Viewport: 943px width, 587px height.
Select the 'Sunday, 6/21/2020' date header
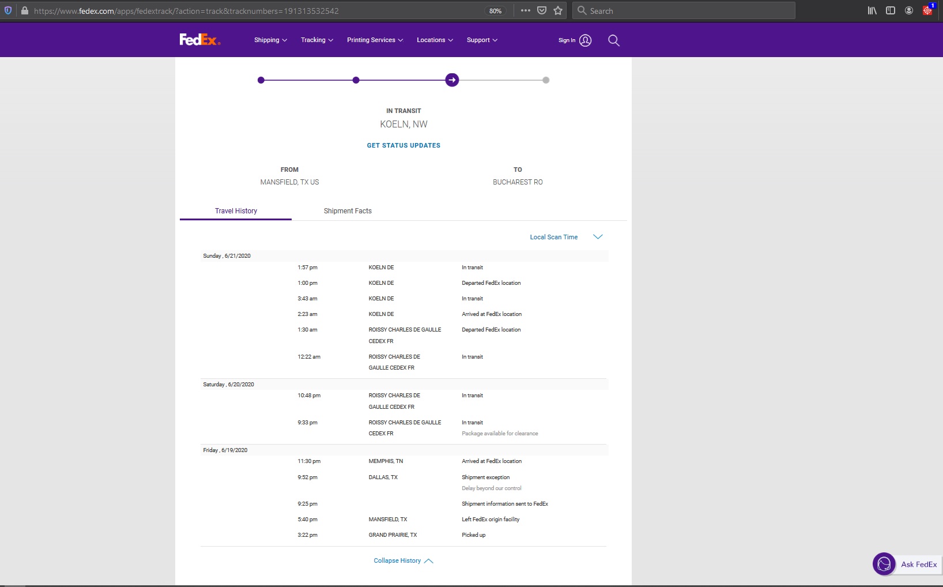tap(227, 255)
